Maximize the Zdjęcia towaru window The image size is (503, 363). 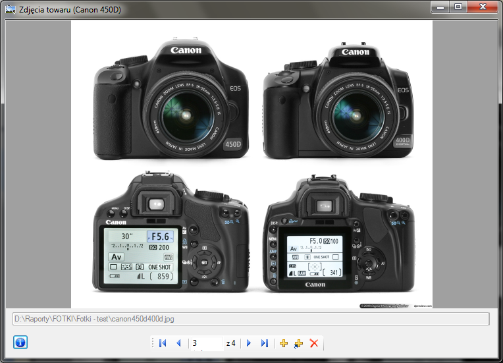[x=458, y=7]
